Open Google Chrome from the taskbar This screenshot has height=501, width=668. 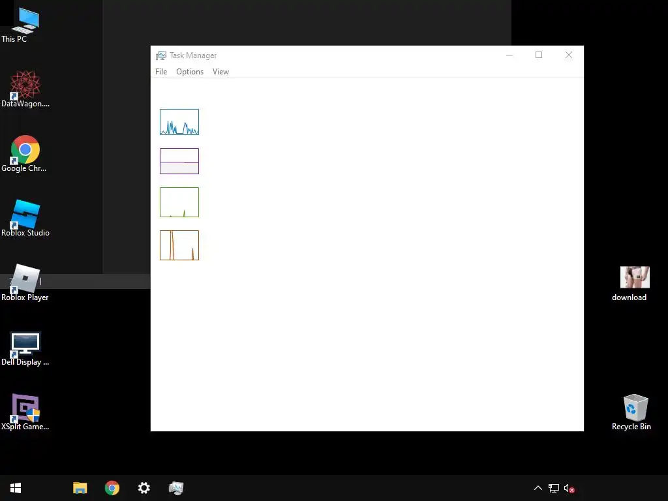click(x=112, y=488)
